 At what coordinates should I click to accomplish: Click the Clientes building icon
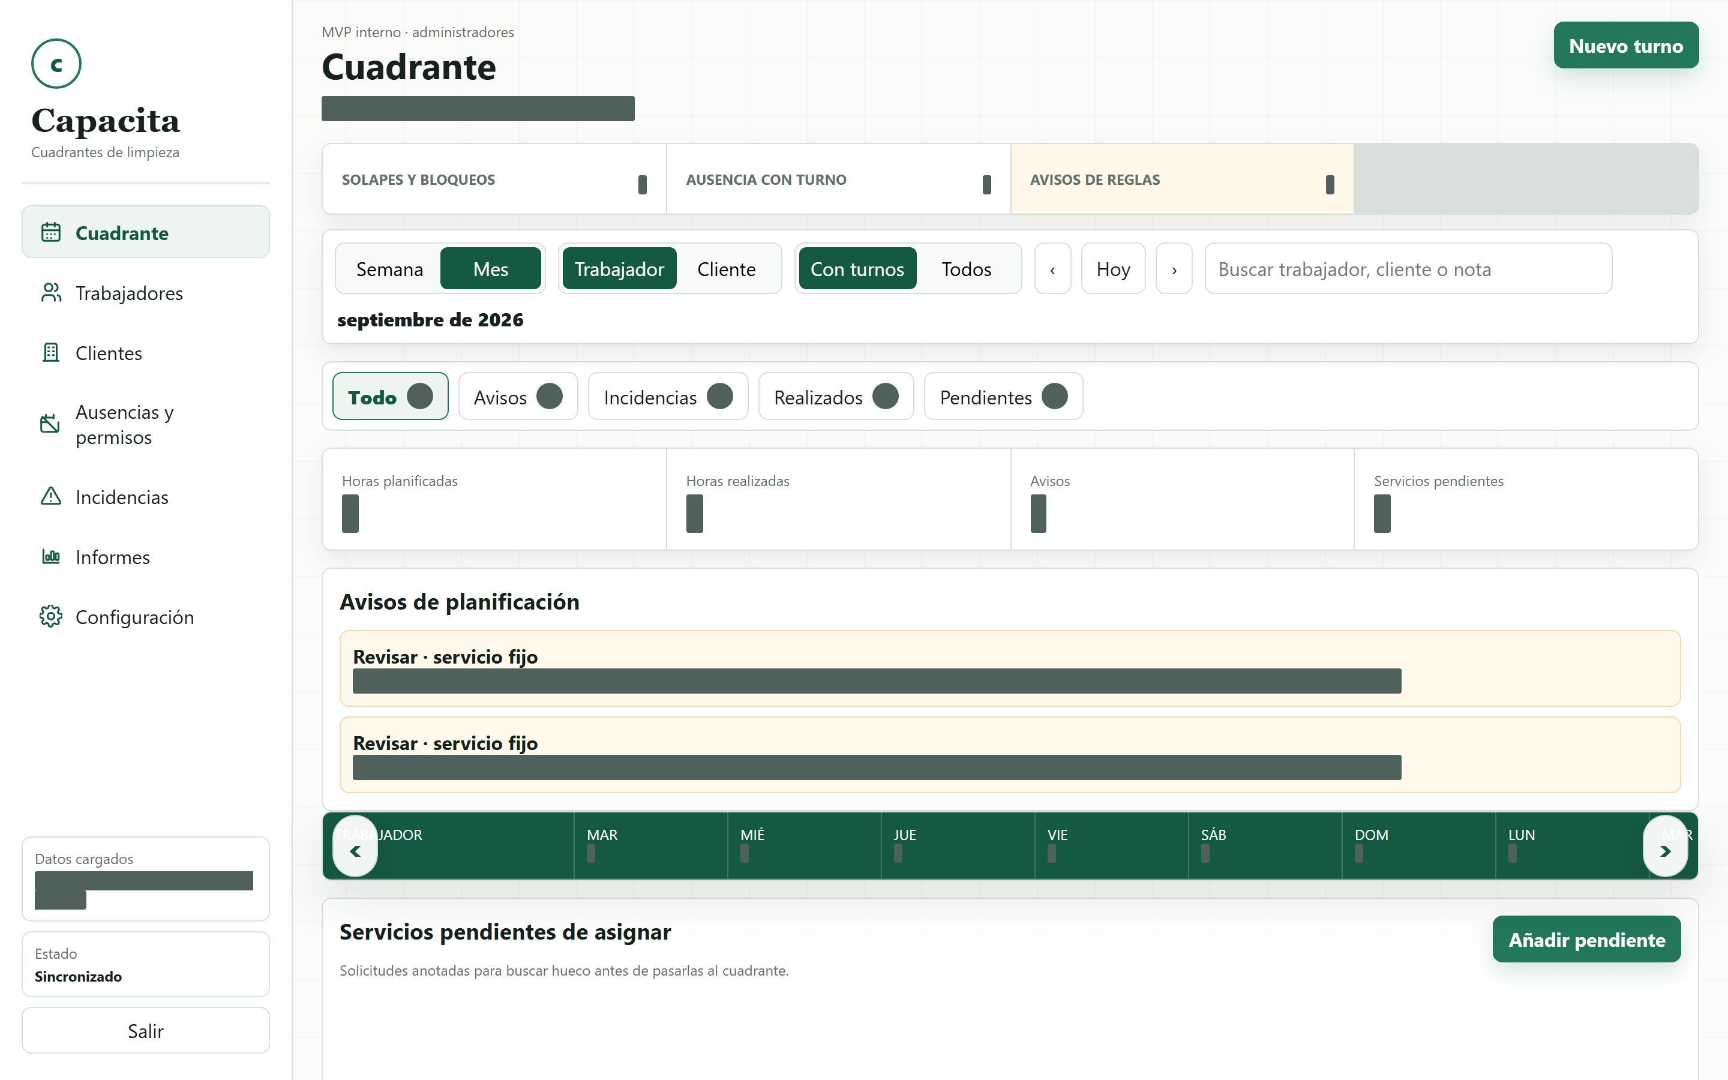tap(50, 352)
